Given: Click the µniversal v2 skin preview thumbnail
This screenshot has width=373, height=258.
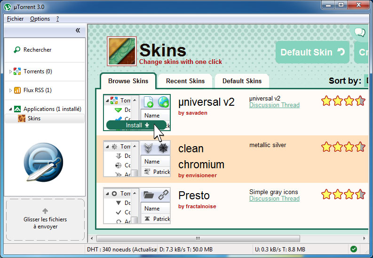Looking at the screenshot, I should 137,113.
